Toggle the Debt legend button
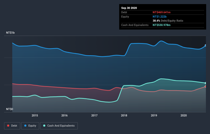Screen dimensions: 210x134 tap(12, 126)
